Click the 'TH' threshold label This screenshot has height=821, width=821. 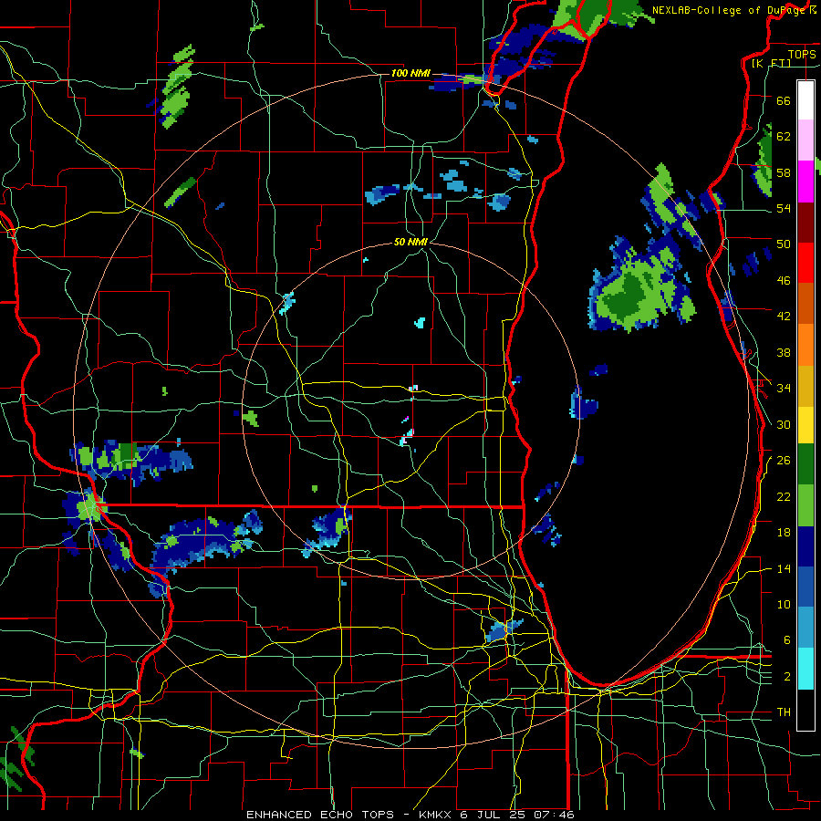[784, 712]
